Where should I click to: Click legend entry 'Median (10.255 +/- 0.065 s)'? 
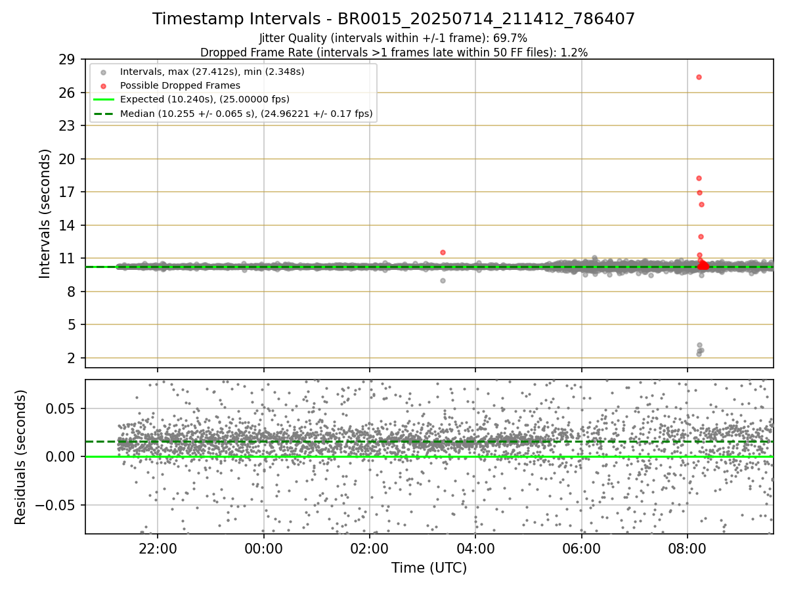point(246,114)
